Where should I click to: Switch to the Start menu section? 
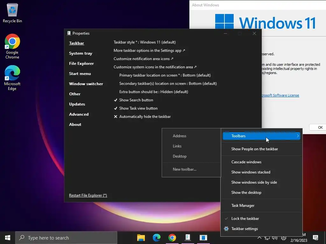tap(80, 74)
